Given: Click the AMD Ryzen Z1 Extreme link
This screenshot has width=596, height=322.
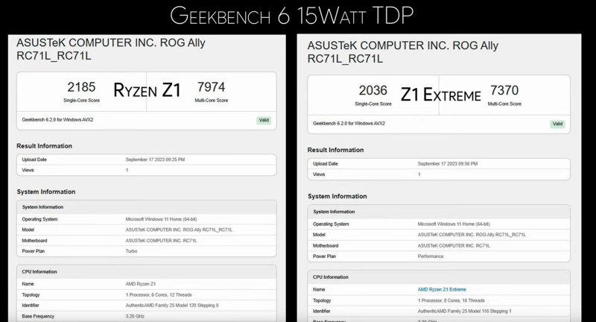Looking at the screenshot, I should 444,288.
